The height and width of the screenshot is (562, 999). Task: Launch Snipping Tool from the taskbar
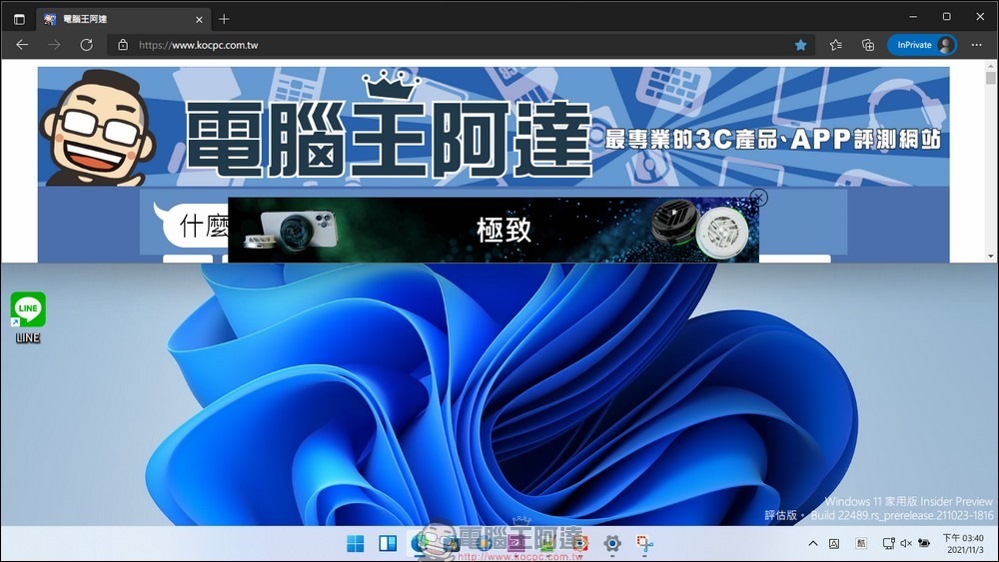click(x=644, y=544)
